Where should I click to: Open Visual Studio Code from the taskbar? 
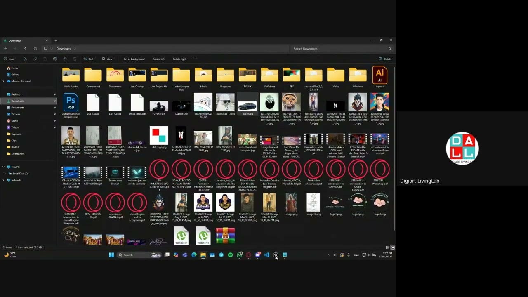tap(266, 255)
